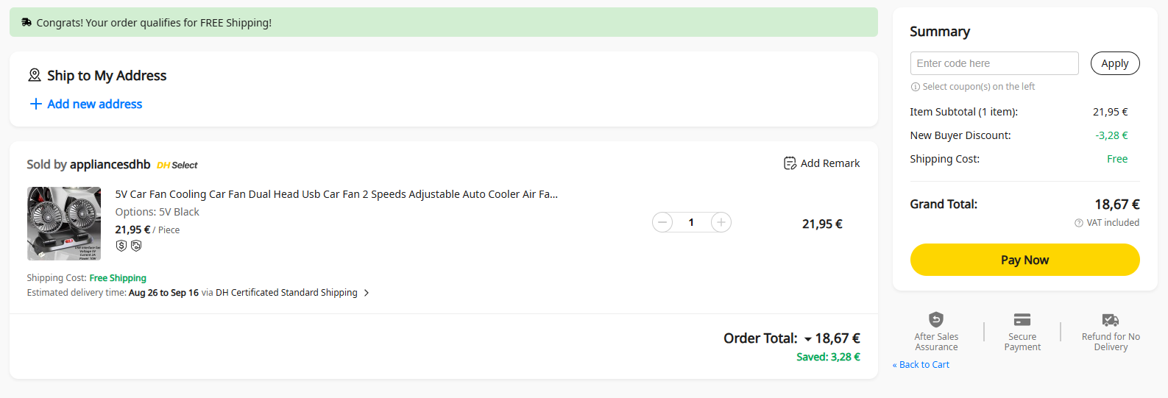
Task: Click the free shipping truck icon in banner
Action: click(x=26, y=23)
